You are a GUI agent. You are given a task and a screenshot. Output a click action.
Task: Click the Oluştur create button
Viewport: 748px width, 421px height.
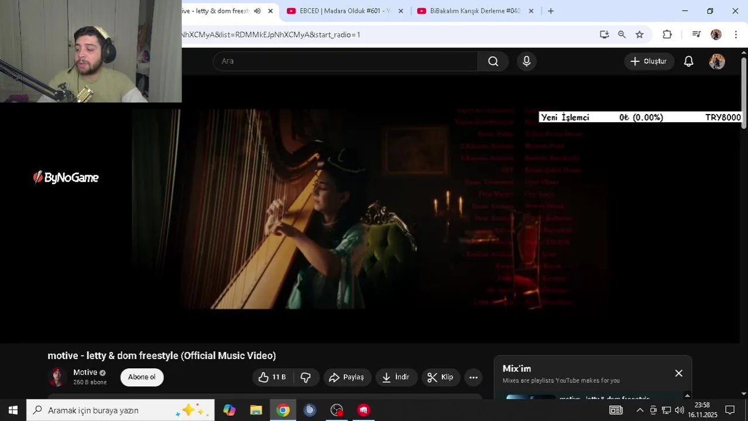(649, 61)
